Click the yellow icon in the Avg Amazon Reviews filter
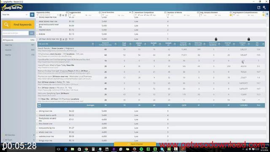 [231, 15]
